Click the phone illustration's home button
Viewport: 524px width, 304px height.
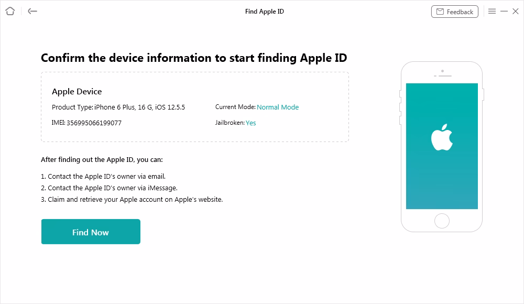tap(442, 221)
